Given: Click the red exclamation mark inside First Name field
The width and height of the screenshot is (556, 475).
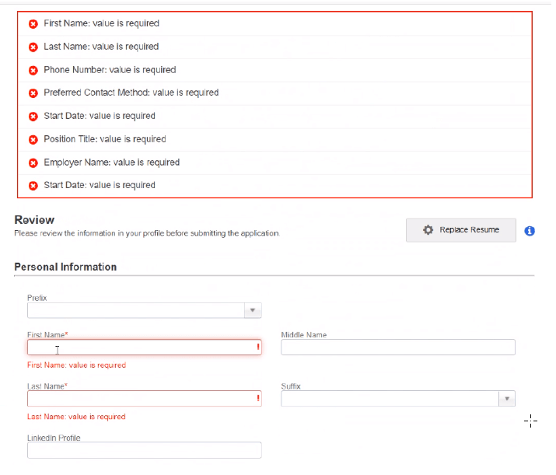Looking at the screenshot, I should [257, 348].
